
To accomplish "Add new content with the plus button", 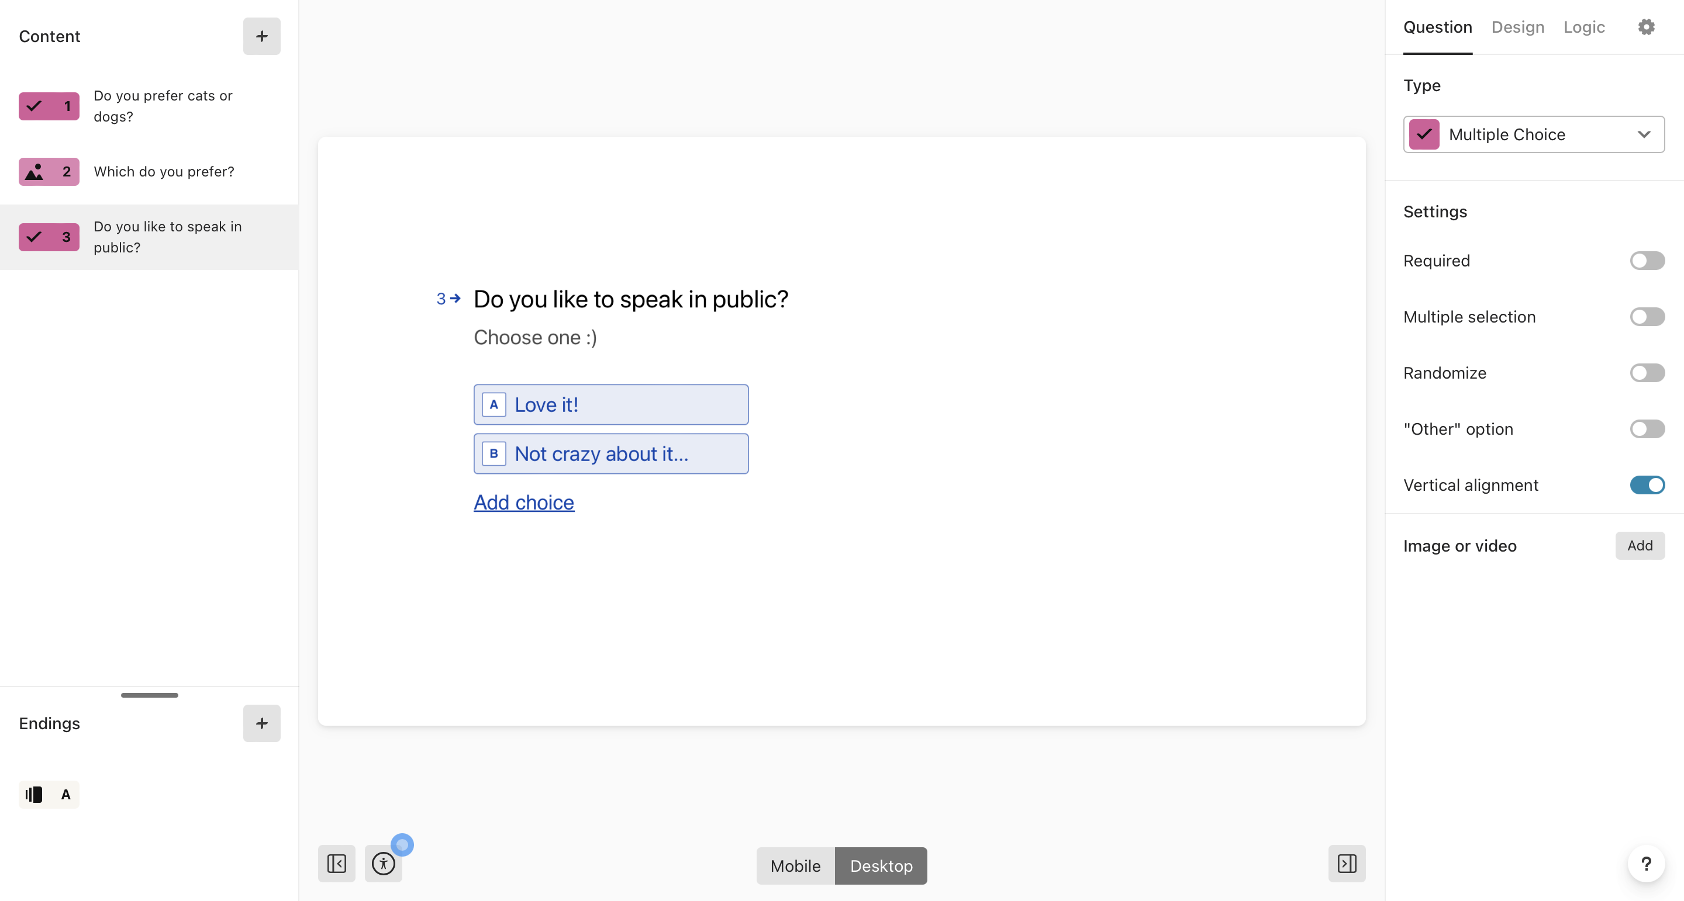I will [261, 36].
